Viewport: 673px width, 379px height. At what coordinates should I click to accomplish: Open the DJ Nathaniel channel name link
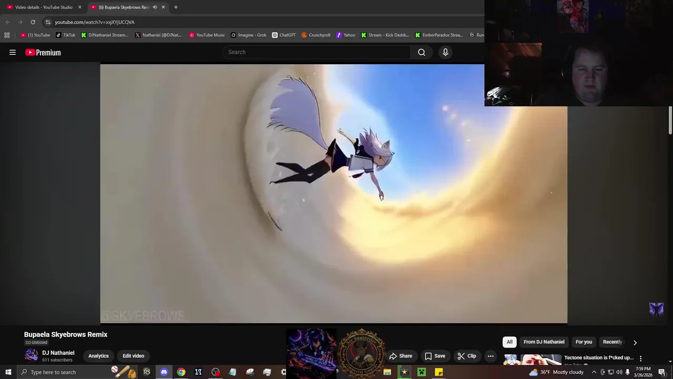58,353
